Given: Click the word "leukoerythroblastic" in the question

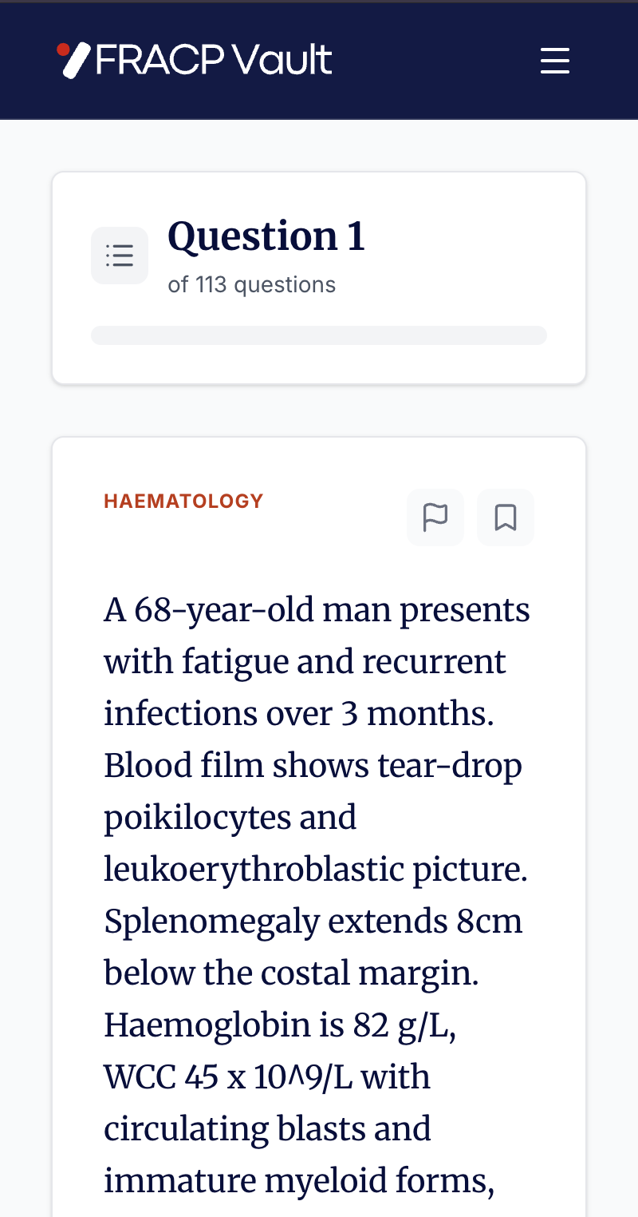Looking at the screenshot, I should tap(254, 870).
